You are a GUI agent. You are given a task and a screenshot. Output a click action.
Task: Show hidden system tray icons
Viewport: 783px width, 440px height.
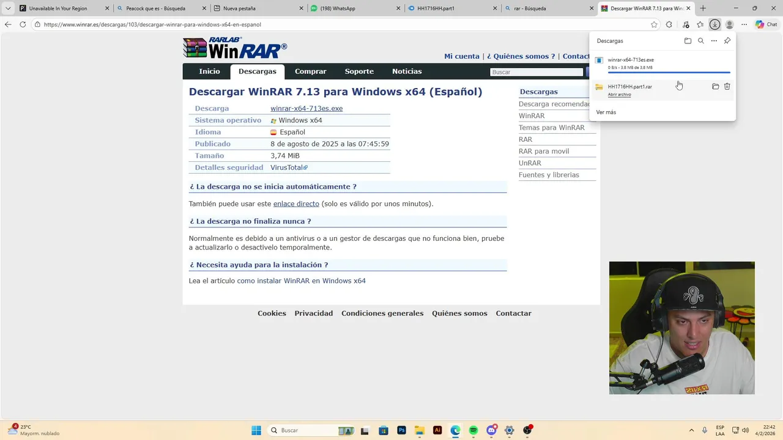tap(691, 430)
